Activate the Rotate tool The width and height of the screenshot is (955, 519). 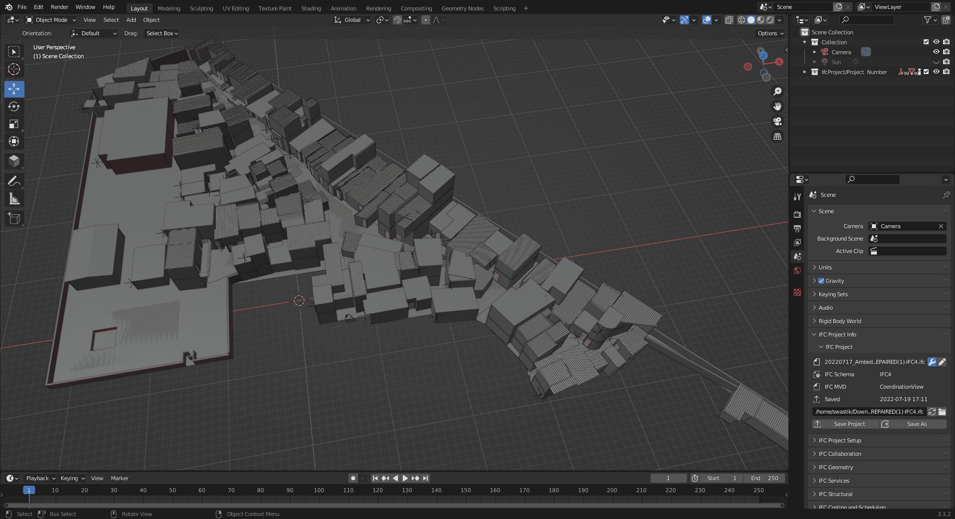pos(14,107)
